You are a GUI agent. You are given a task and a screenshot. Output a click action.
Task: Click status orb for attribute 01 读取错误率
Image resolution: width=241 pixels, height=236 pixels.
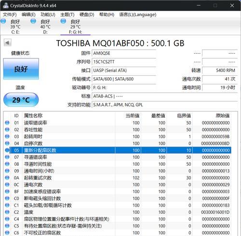(x=7, y=123)
